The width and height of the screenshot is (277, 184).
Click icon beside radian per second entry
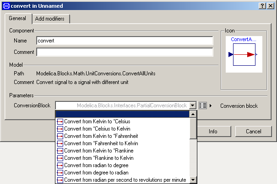tap(60, 180)
